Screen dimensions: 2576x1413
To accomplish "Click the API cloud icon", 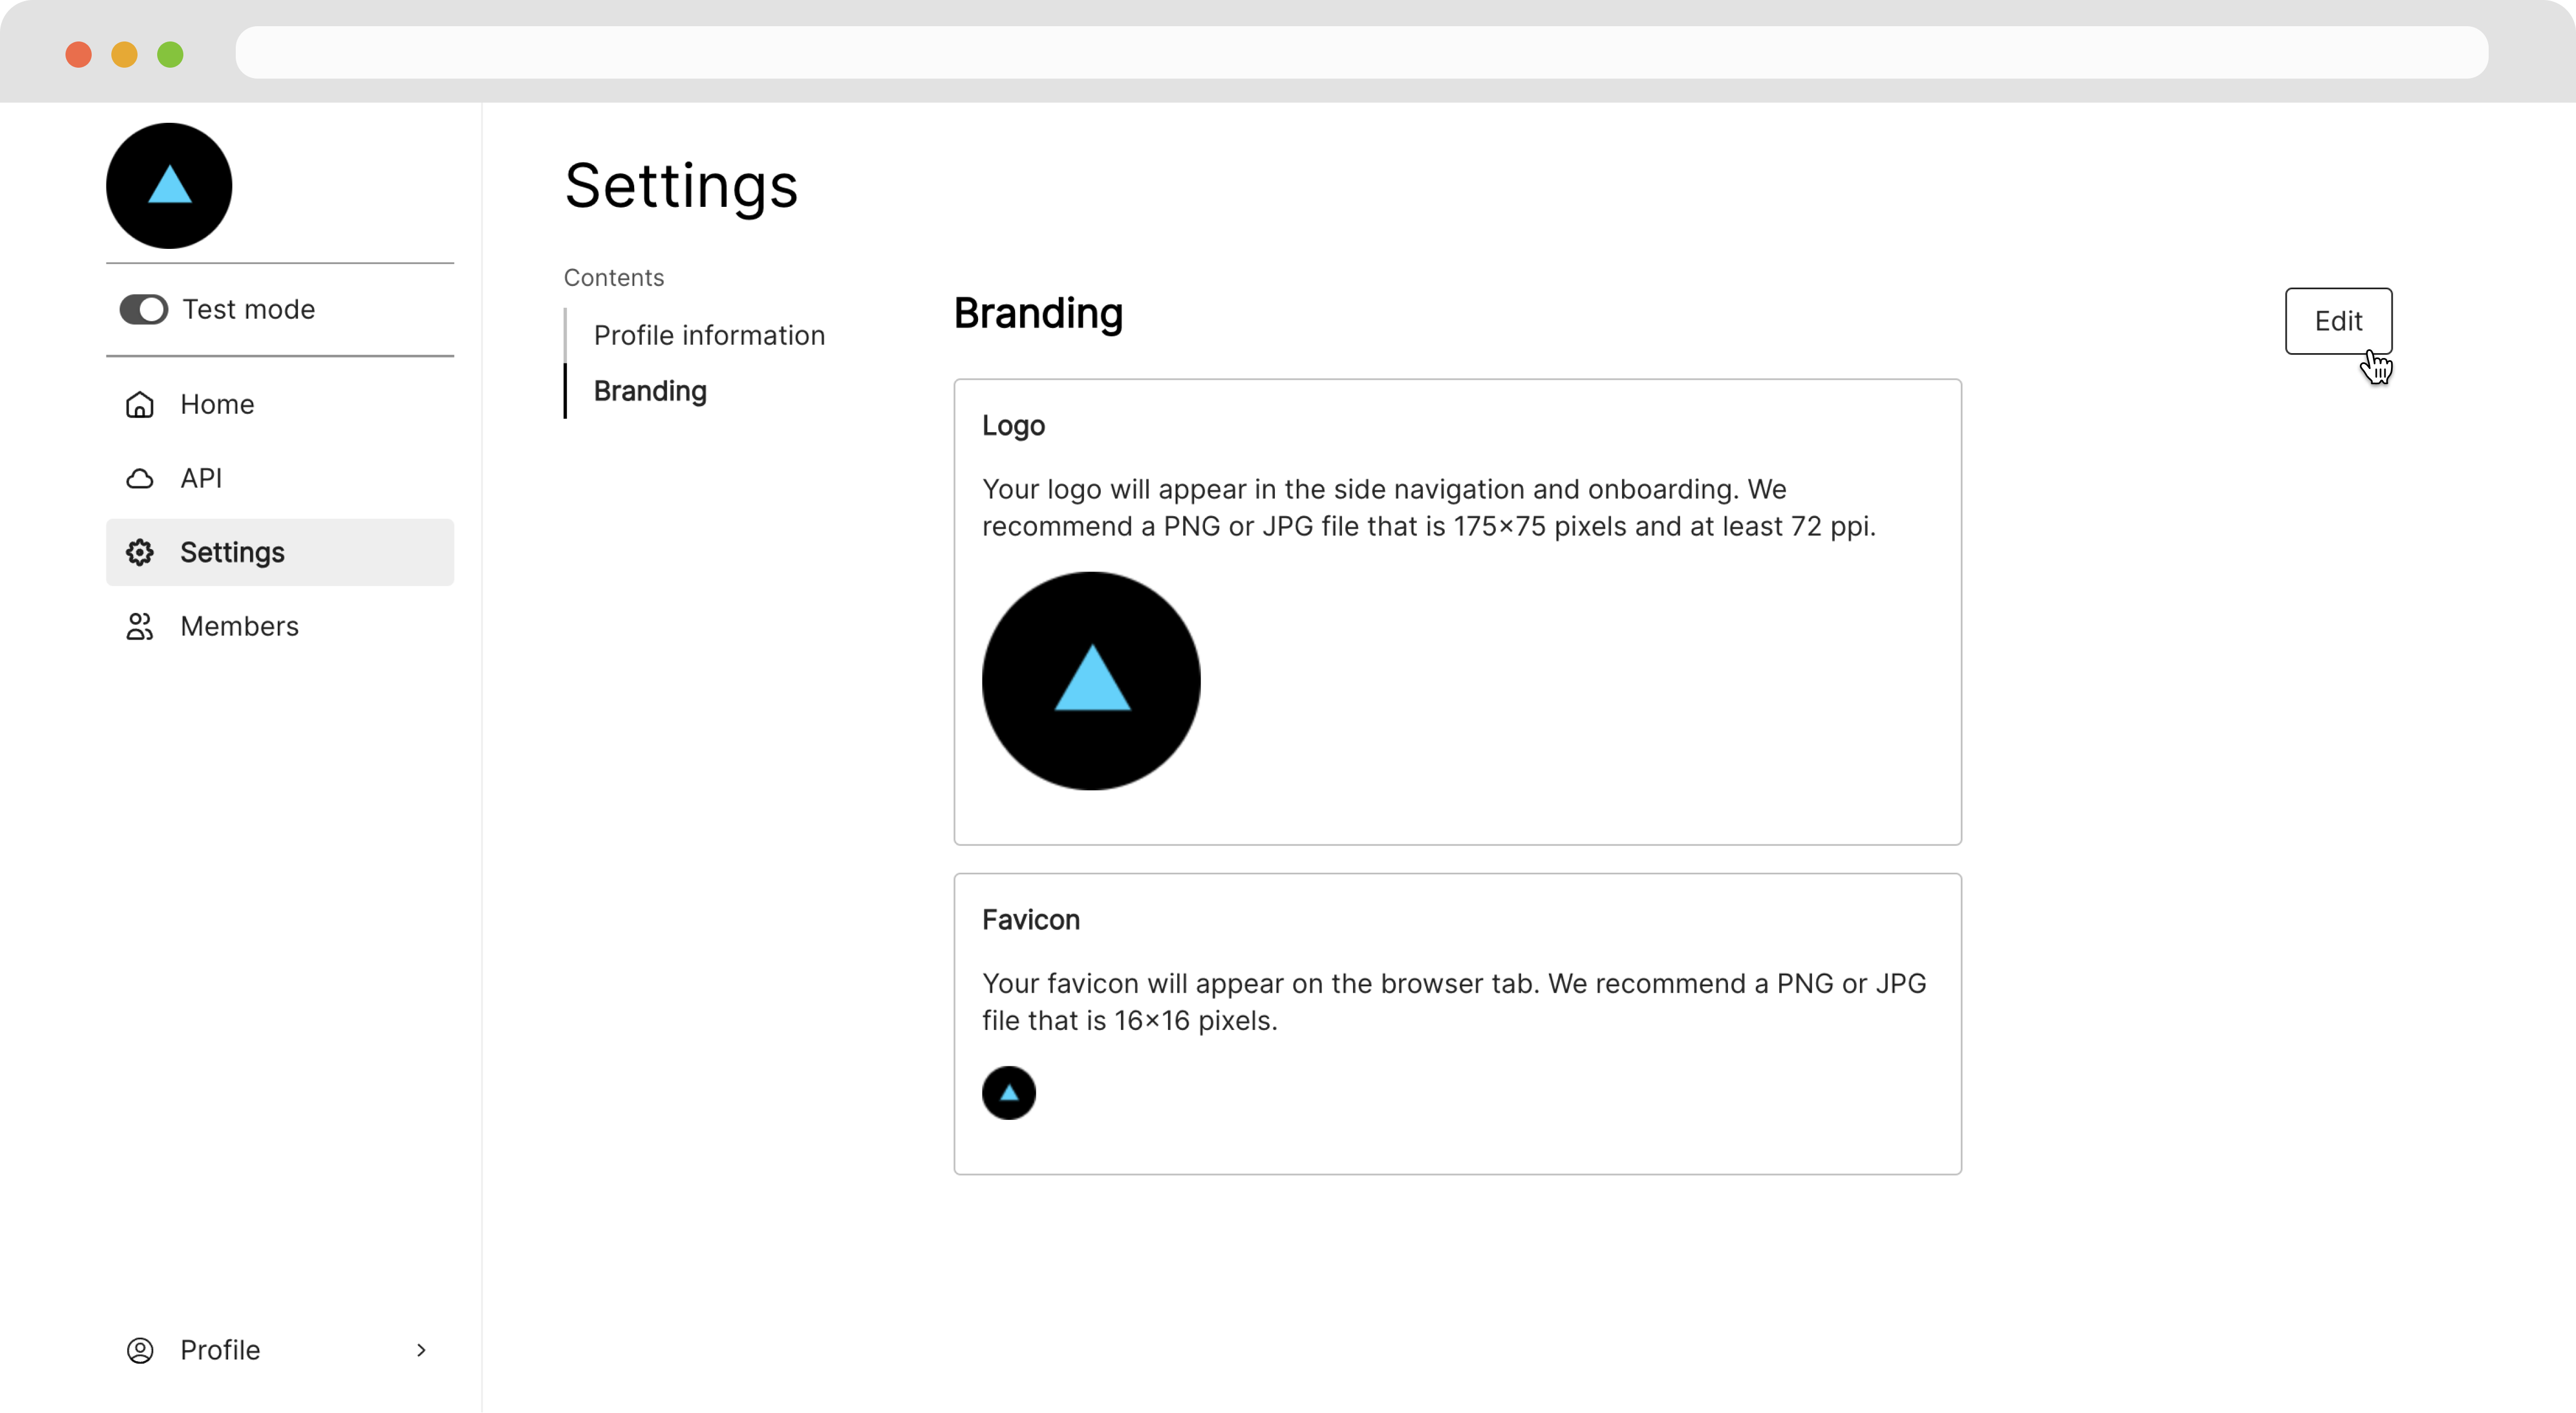I will point(140,478).
